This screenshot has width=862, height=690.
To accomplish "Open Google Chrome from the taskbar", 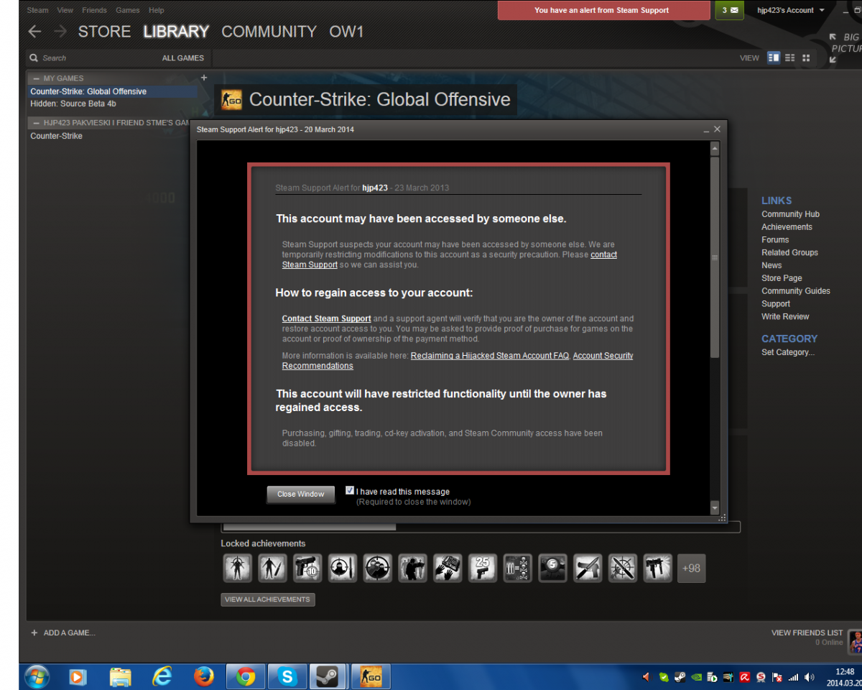I will click(x=246, y=676).
